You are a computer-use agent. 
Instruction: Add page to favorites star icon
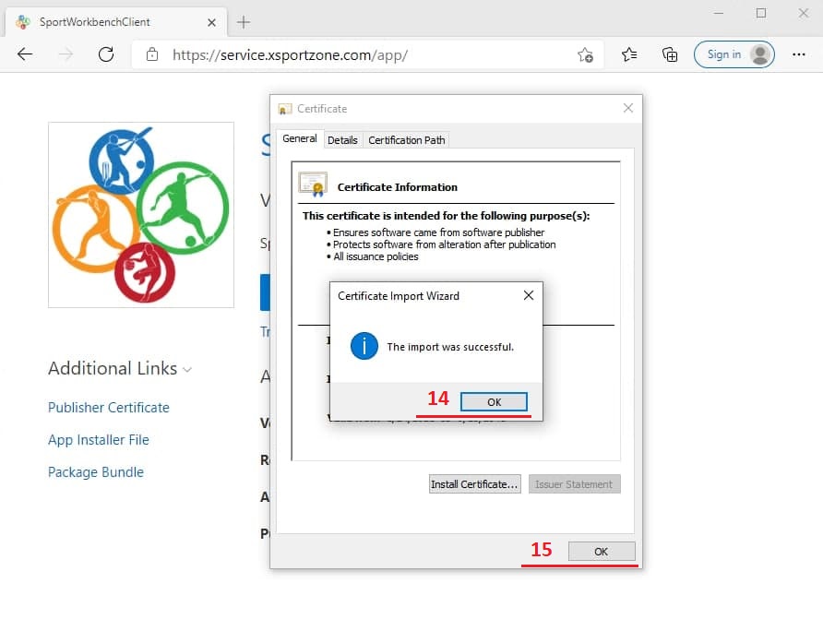(x=585, y=54)
